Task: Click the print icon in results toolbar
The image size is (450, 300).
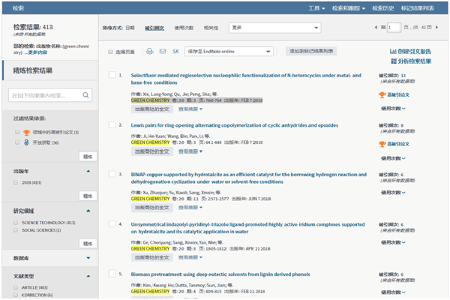Action: [150, 51]
